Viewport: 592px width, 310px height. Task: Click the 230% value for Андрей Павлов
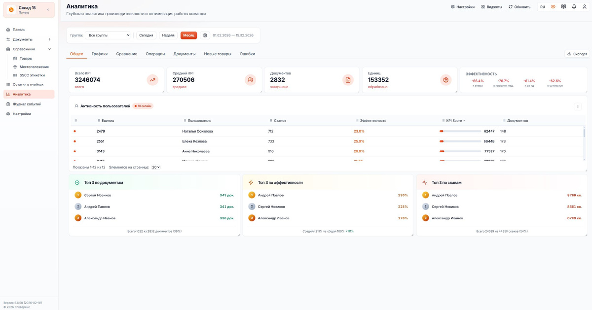tap(403, 195)
